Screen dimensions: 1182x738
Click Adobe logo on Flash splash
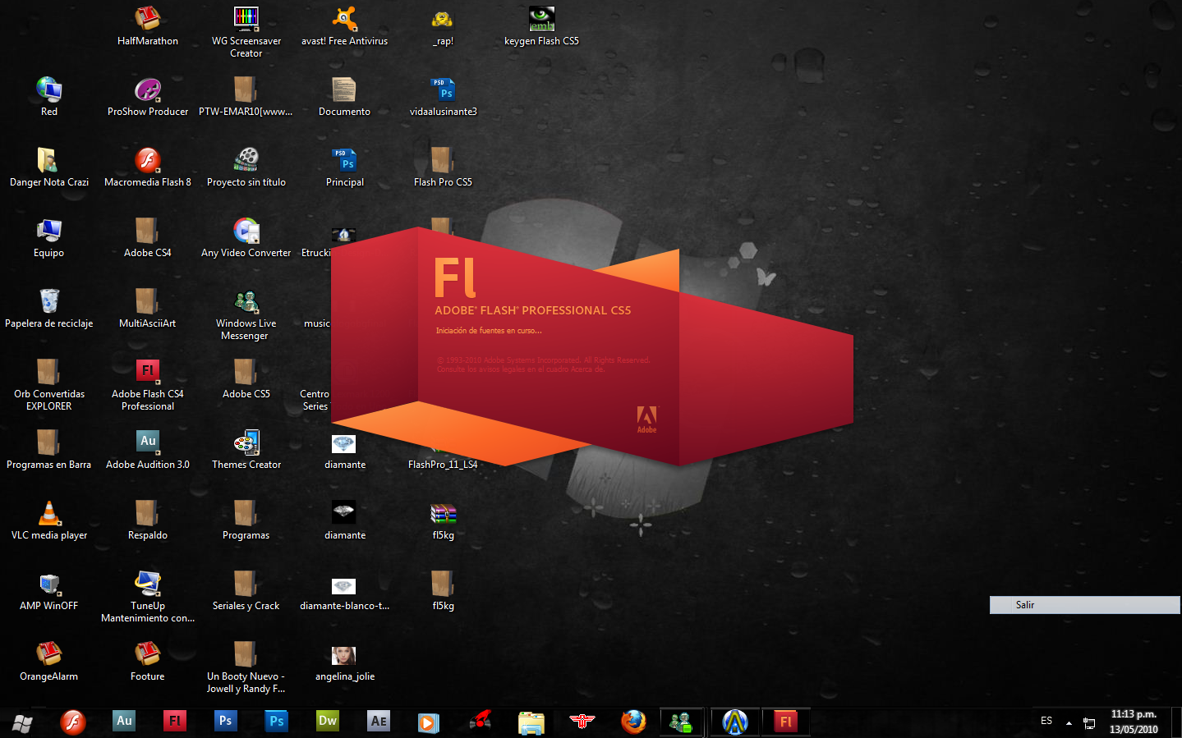[x=646, y=419]
